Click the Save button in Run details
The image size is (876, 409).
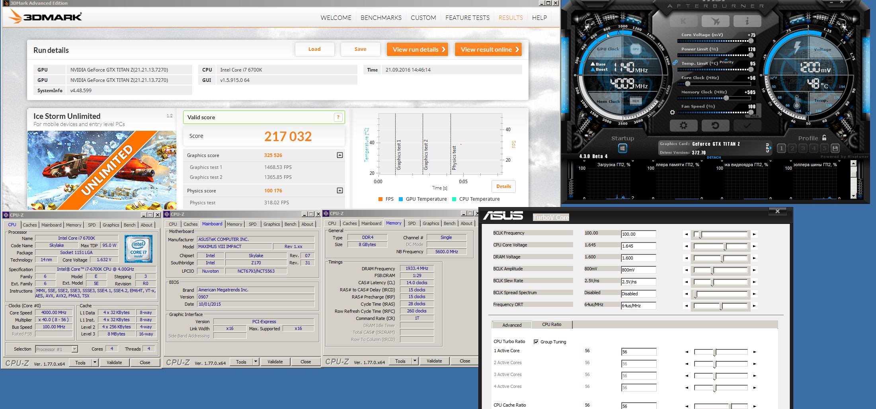[360, 49]
